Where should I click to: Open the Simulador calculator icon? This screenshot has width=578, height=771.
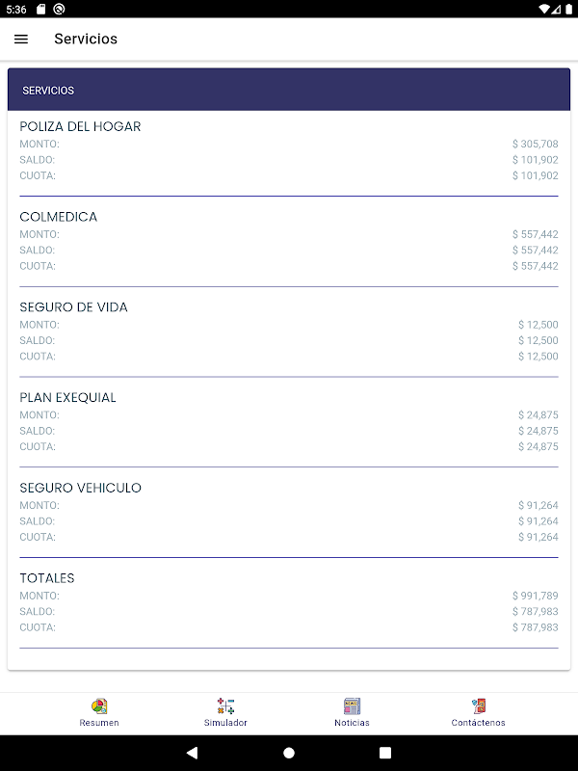[x=225, y=705]
